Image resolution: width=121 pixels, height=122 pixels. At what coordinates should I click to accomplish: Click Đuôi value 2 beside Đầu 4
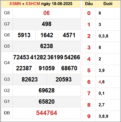pos(100,59)
